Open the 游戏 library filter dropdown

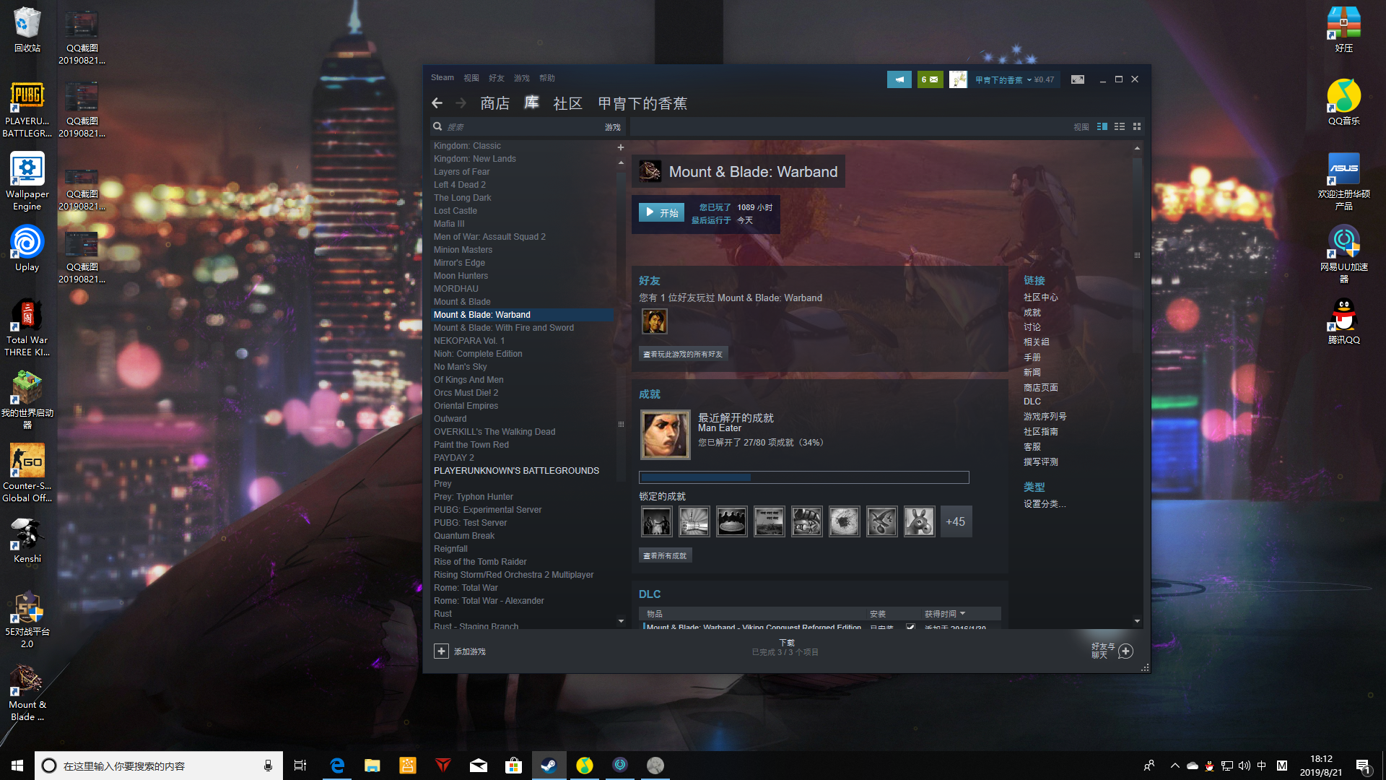tap(612, 127)
